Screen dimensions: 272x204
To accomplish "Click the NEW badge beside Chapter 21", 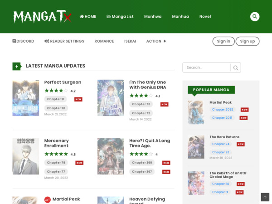I will [78, 99].
